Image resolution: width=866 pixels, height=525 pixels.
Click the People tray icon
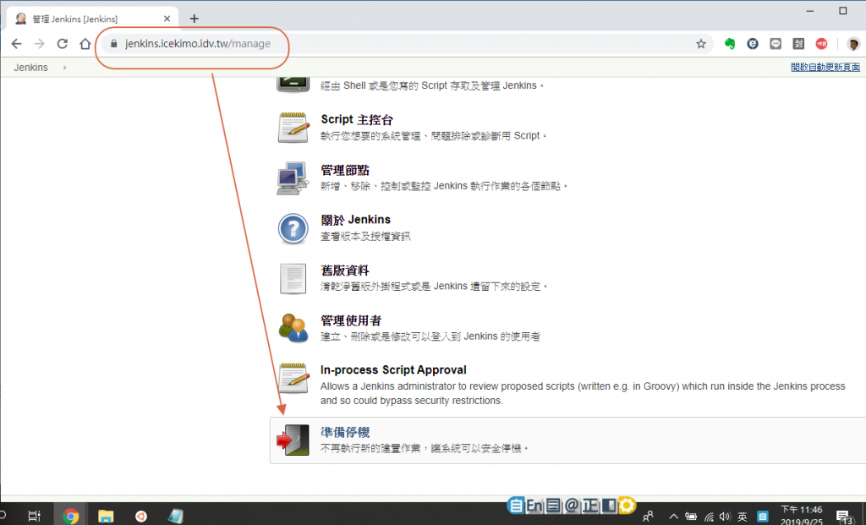[648, 517]
